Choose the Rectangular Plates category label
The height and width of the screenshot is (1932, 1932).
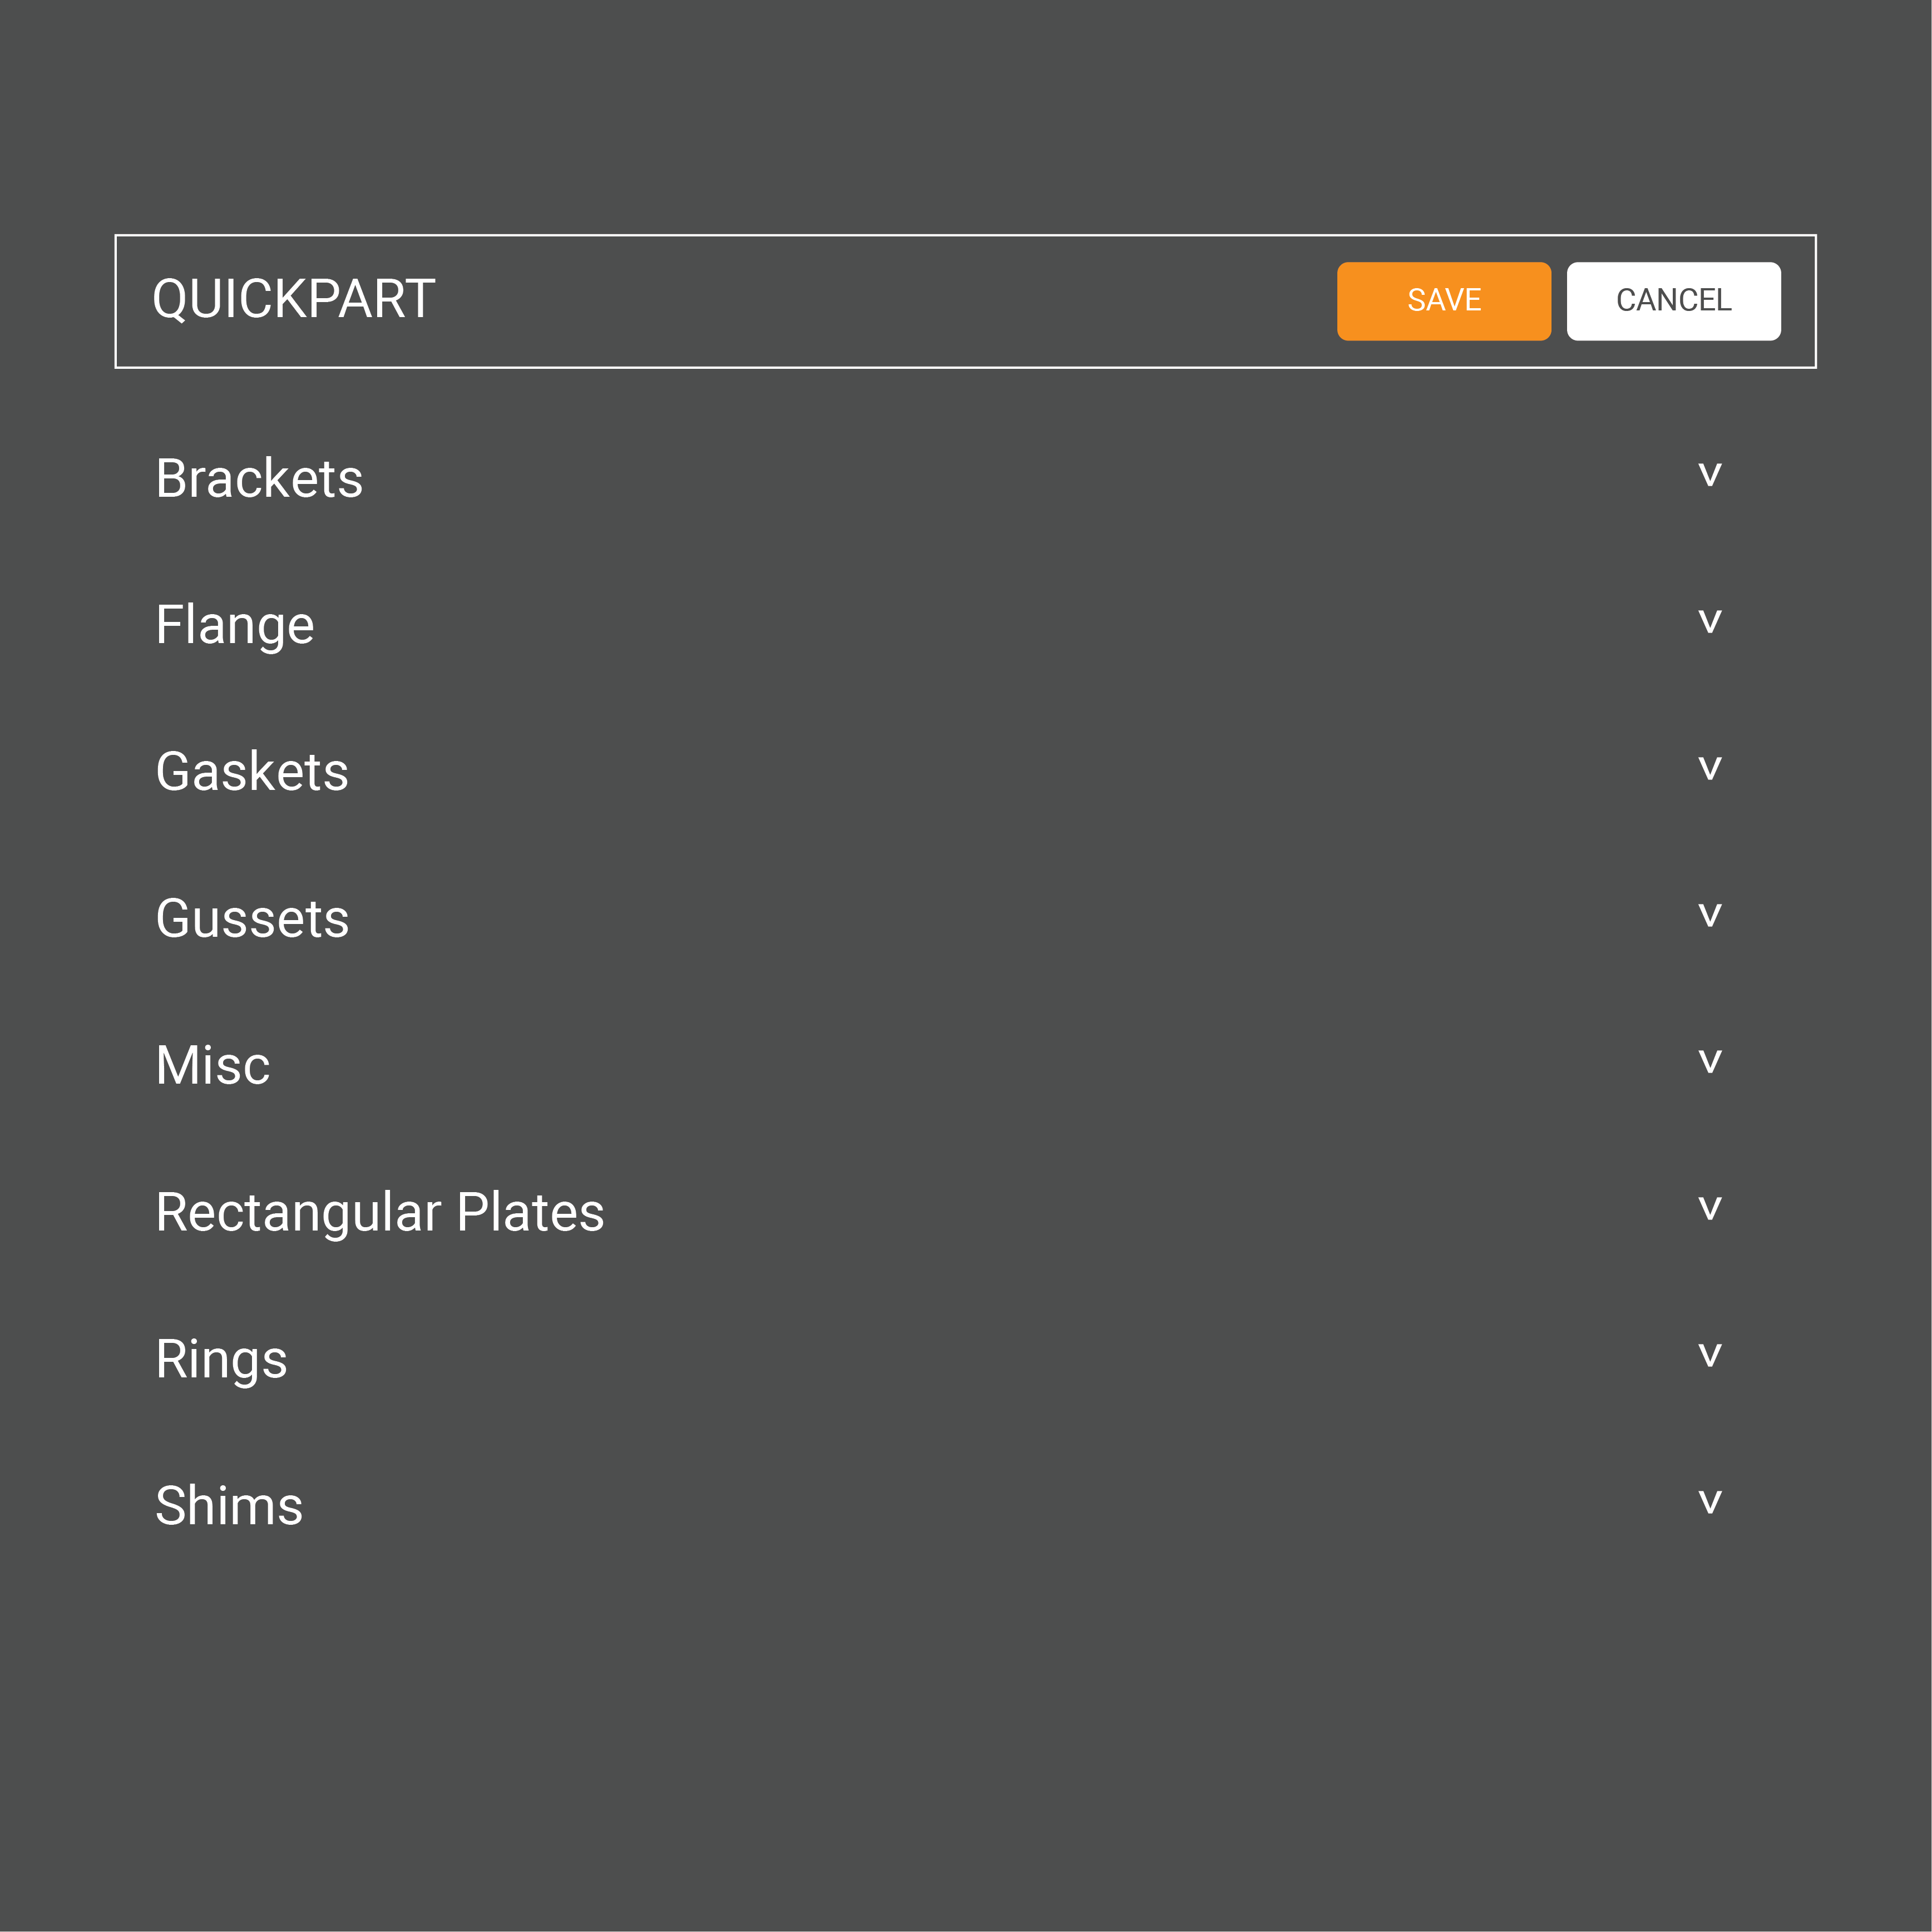[380, 1212]
